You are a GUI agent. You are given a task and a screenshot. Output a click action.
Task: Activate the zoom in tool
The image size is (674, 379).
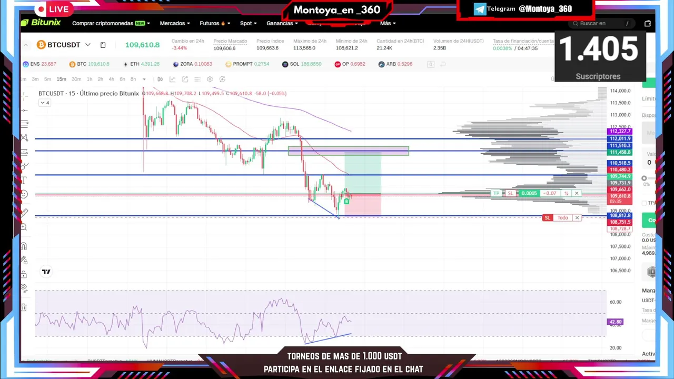(x=24, y=227)
